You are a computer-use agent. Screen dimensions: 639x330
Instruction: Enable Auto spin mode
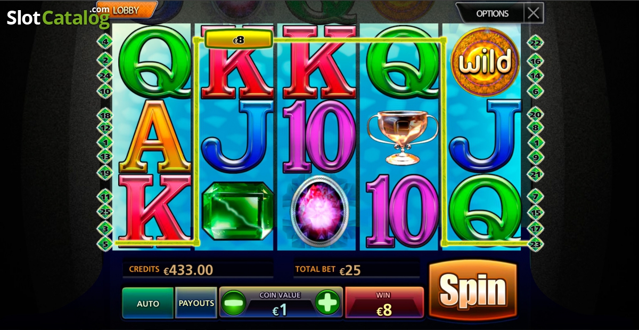coord(148,303)
